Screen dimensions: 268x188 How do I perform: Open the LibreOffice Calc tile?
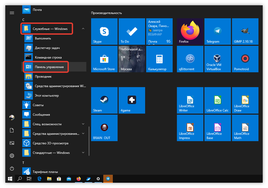coord(218,100)
